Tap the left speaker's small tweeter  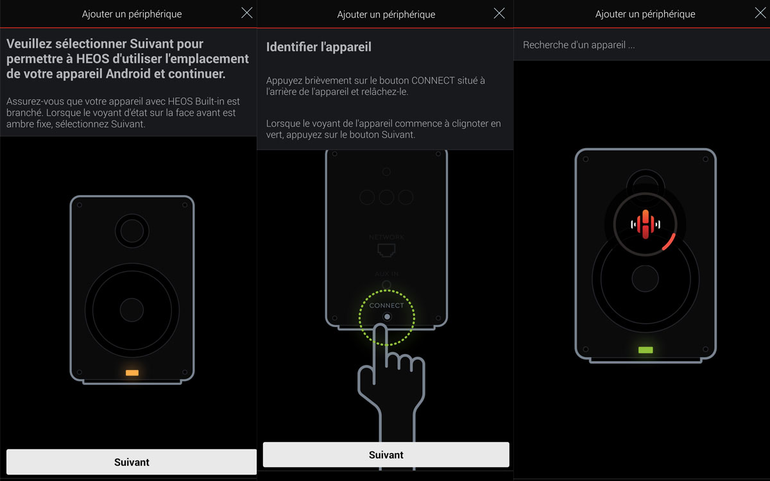[x=132, y=230]
